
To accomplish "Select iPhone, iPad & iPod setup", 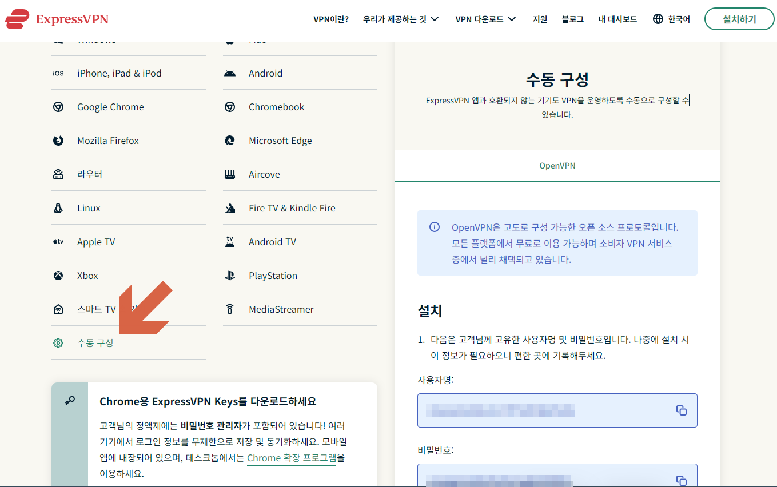I will 129,73.
